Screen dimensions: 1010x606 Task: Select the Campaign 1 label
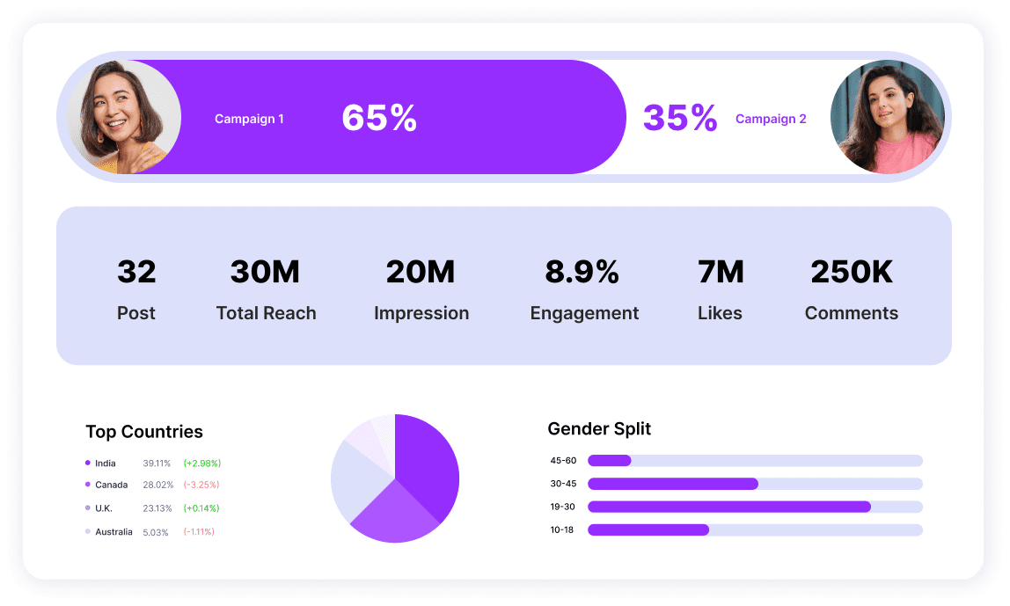(249, 119)
